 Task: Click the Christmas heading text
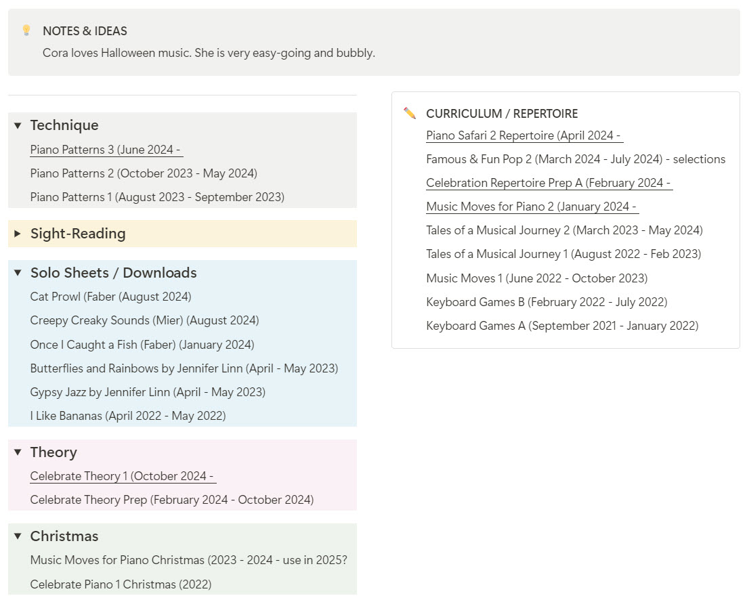(x=64, y=536)
